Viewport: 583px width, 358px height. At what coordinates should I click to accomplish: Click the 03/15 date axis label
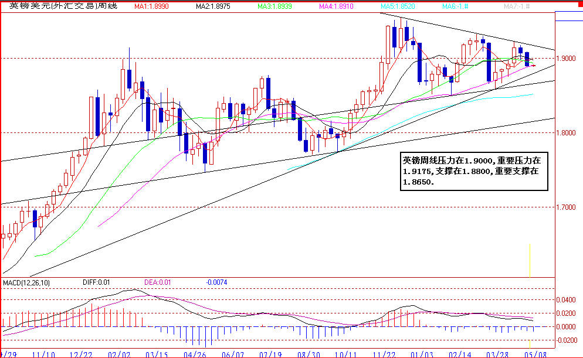[x=157, y=354]
